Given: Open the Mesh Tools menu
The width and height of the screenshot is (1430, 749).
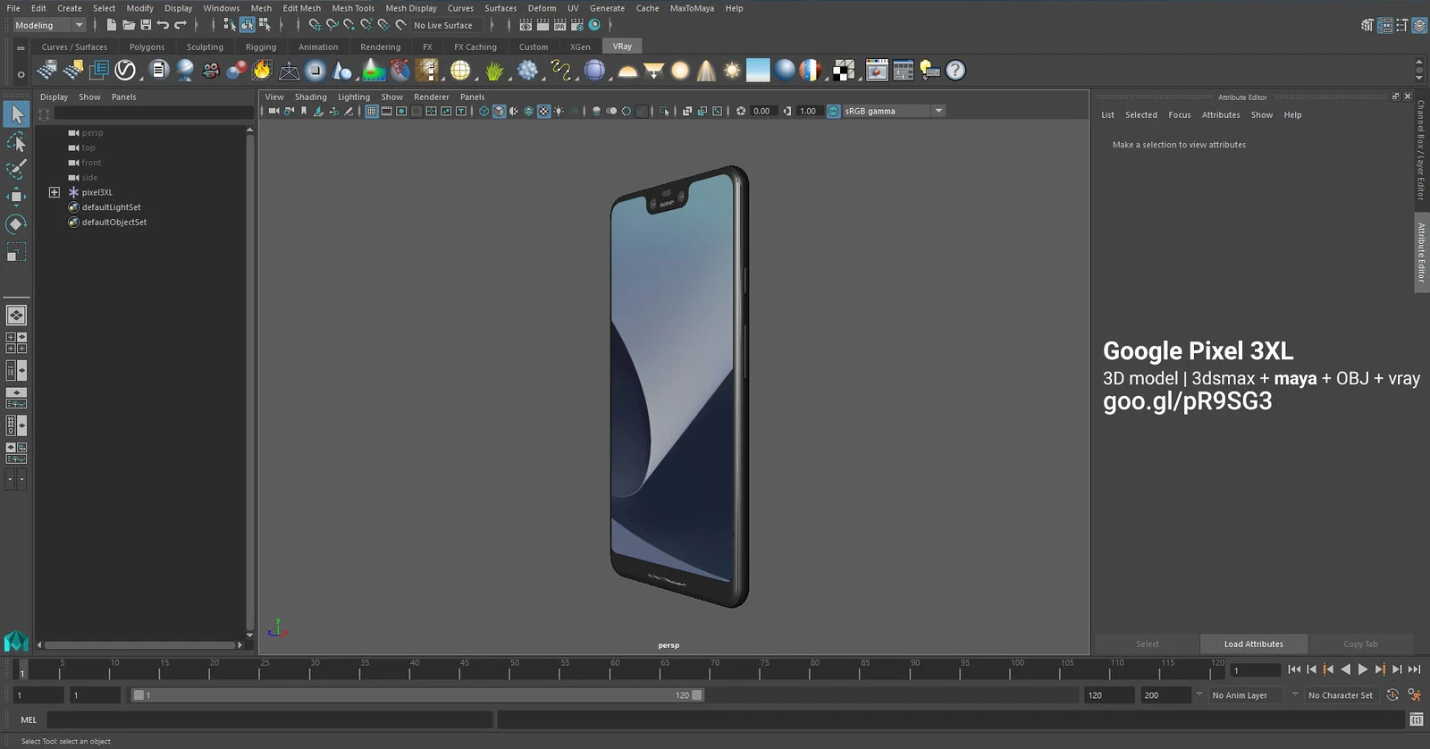Looking at the screenshot, I should (353, 8).
